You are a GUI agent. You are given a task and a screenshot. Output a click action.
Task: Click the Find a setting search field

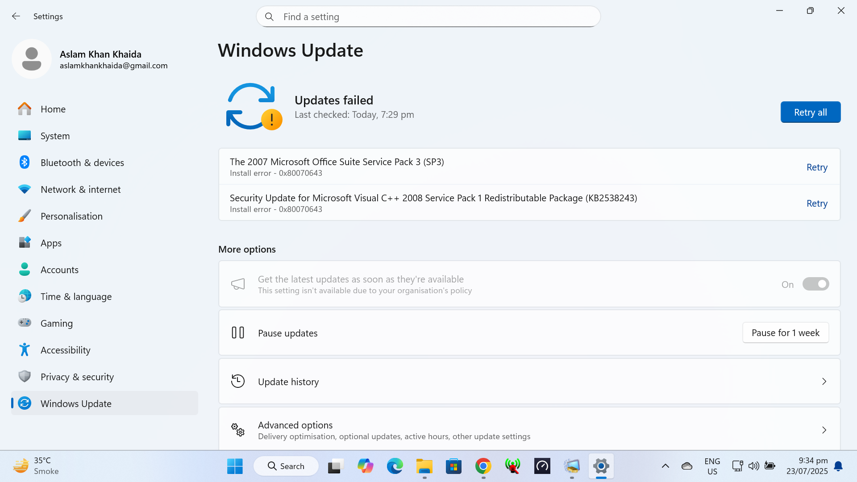(x=428, y=17)
